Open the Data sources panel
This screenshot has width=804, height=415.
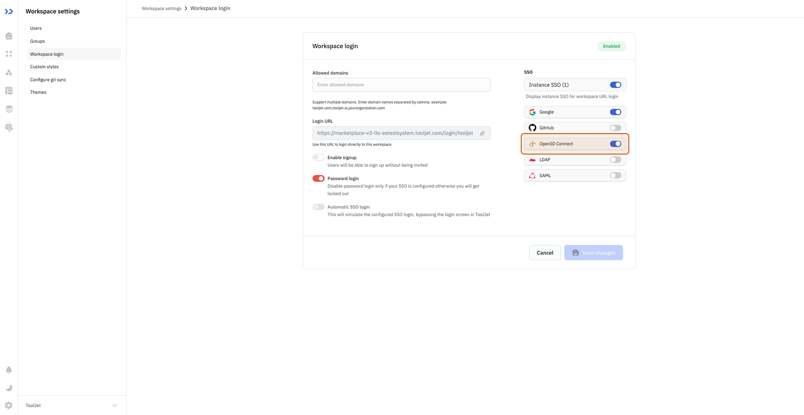tap(9, 109)
